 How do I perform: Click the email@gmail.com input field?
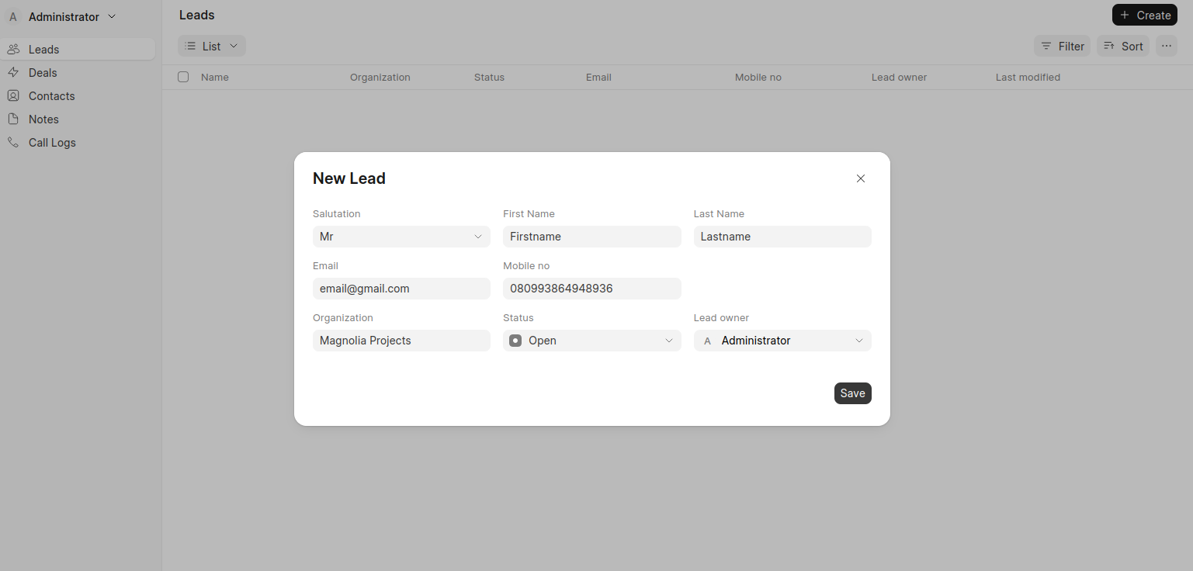pos(401,288)
